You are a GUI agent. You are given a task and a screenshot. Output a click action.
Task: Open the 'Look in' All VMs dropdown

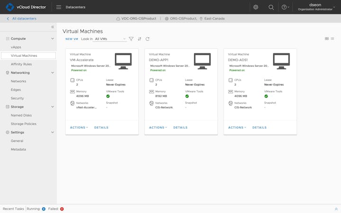coord(110,39)
